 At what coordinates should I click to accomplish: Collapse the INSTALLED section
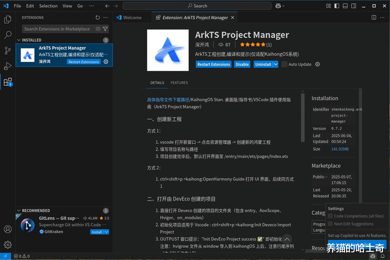(x=19, y=40)
